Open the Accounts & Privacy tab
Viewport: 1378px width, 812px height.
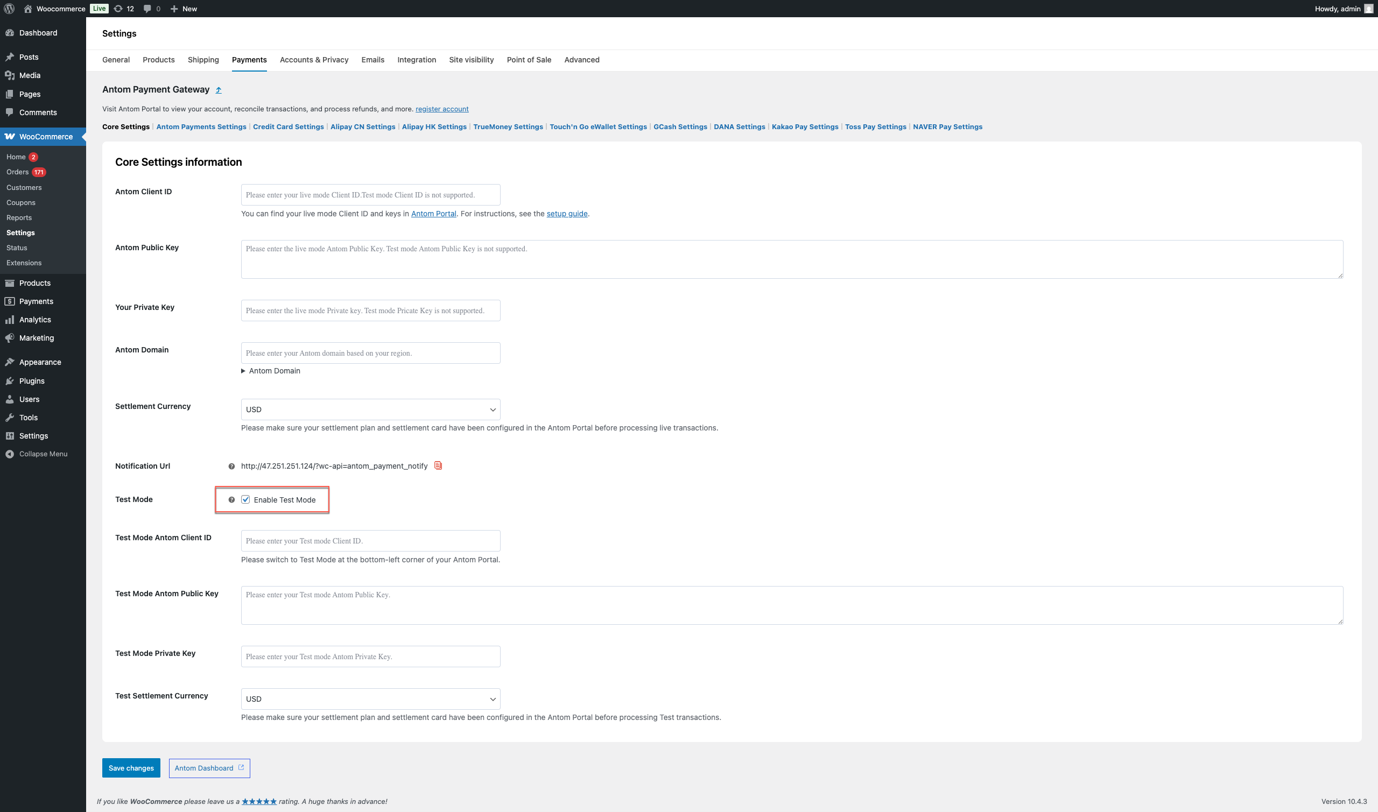pyautogui.click(x=314, y=60)
